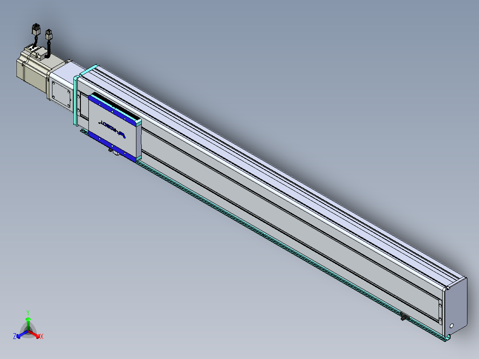Select the teal sensor strip along rail bottom
Screen dimensions: 479x359
264,235
